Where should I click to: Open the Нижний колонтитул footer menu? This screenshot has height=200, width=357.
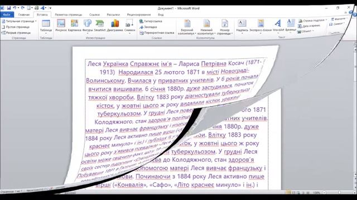coord(206,27)
